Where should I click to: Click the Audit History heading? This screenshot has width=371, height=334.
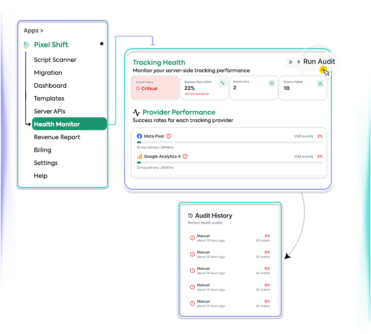click(x=214, y=216)
